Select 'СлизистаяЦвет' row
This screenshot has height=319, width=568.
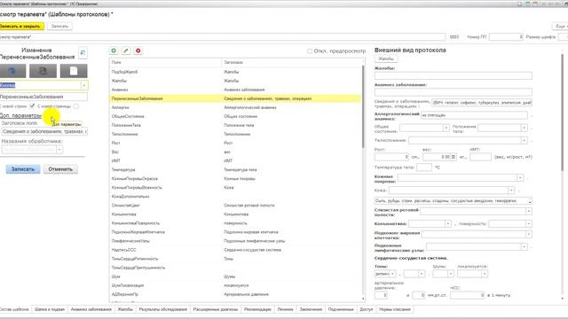pyautogui.click(x=235, y=206)
